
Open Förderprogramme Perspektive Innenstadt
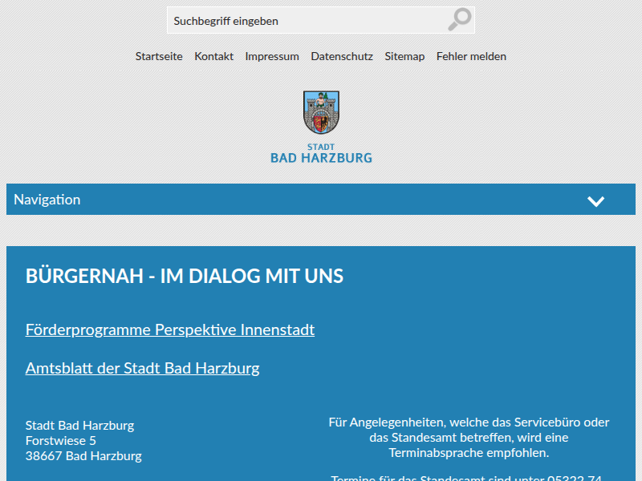[169, 329]
